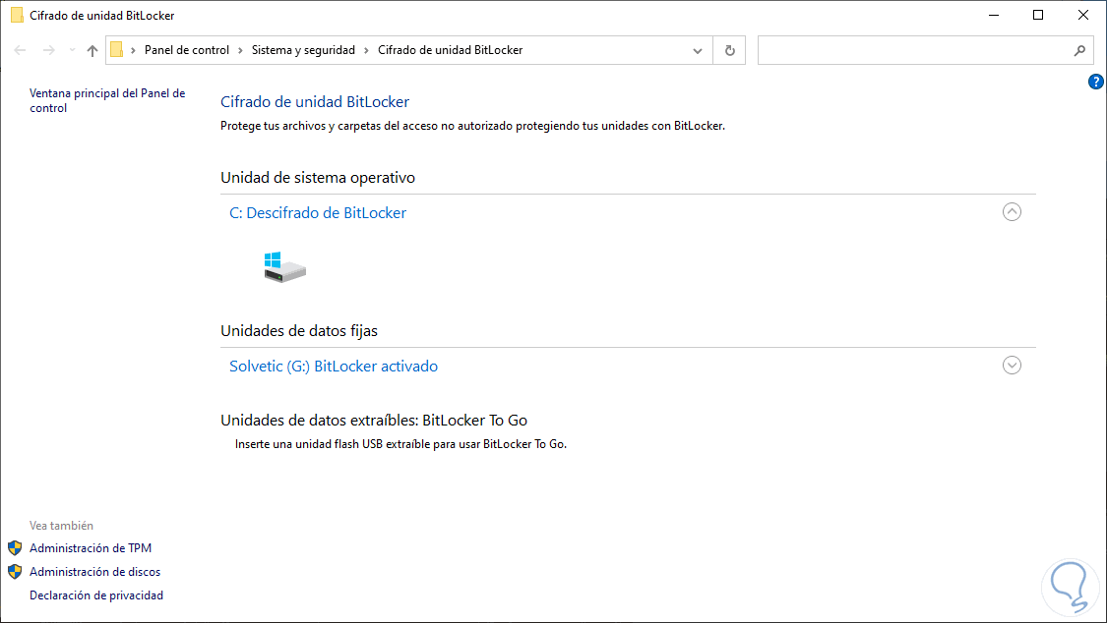Open Administración de discos link
This screenshot has height=623, width=1107.
click(x=95, y=572)
